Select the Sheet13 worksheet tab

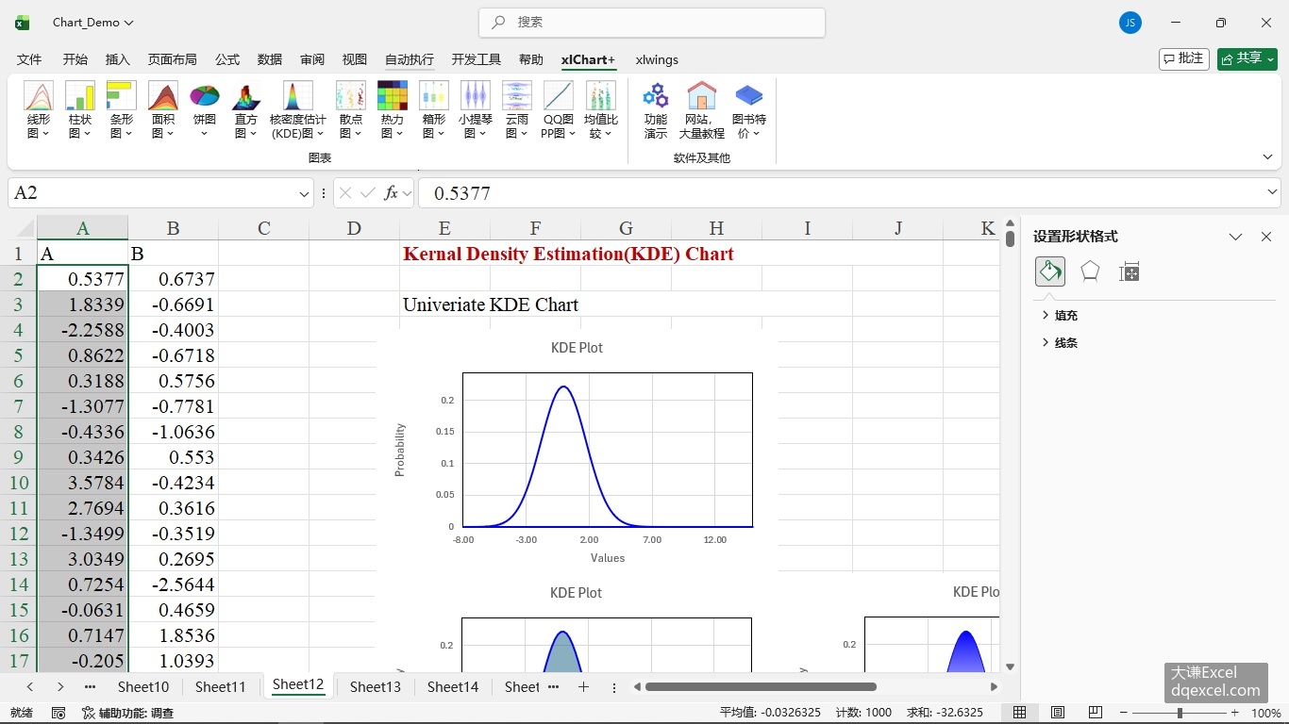coord(376,687)
